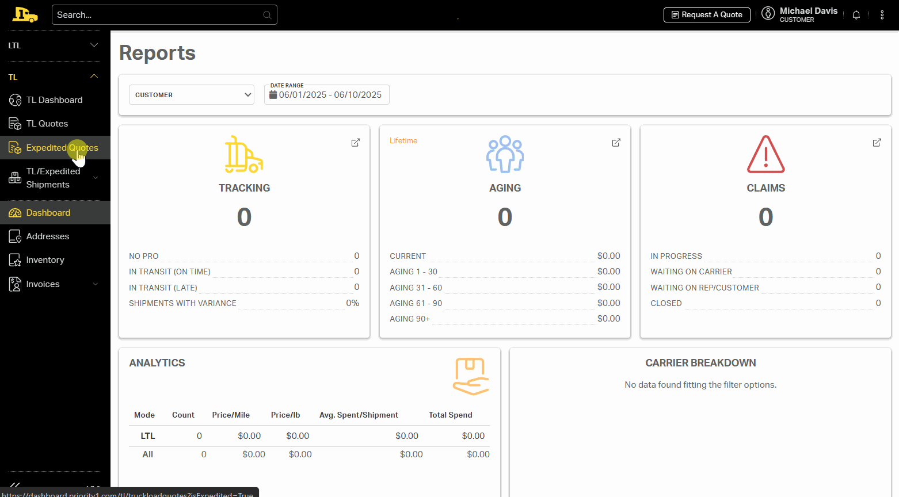Open the Customer dropdown filter
Viewport: 899px width, 497px height.
click(x=192, y=95)
